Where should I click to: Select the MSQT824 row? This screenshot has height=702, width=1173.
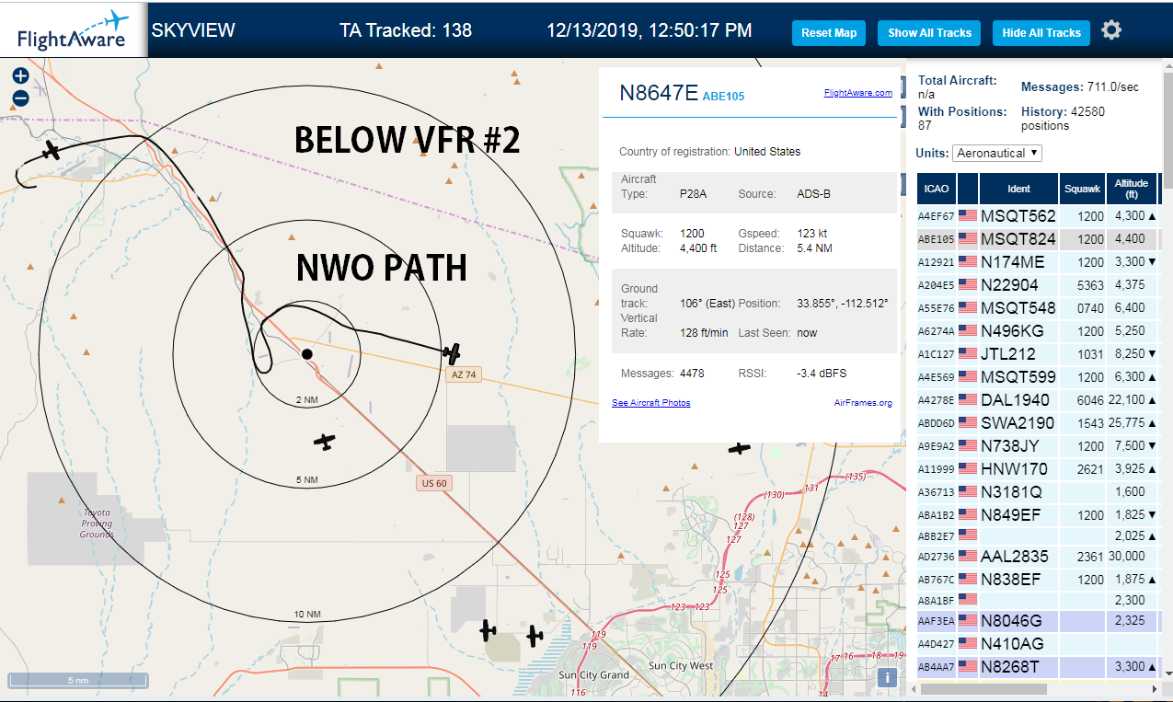point(1038,239)
